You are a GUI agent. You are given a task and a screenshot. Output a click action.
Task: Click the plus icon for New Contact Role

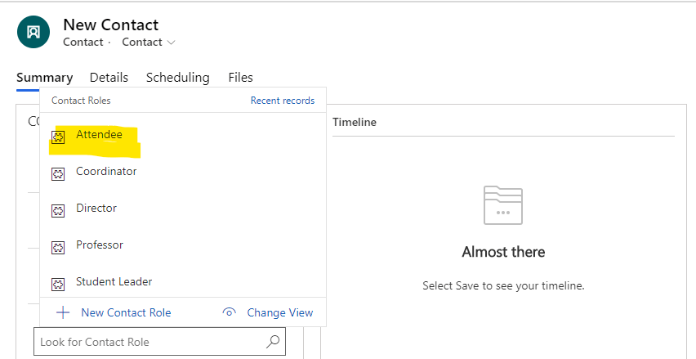(x=63, y=312)
